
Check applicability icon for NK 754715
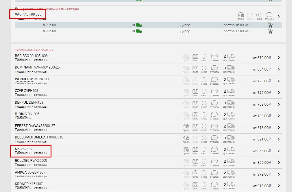tap(186, 151)
